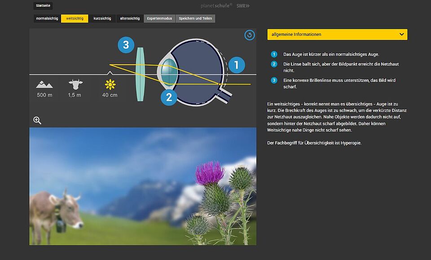Open the alterssichtig tab

(x=130, y=18)
